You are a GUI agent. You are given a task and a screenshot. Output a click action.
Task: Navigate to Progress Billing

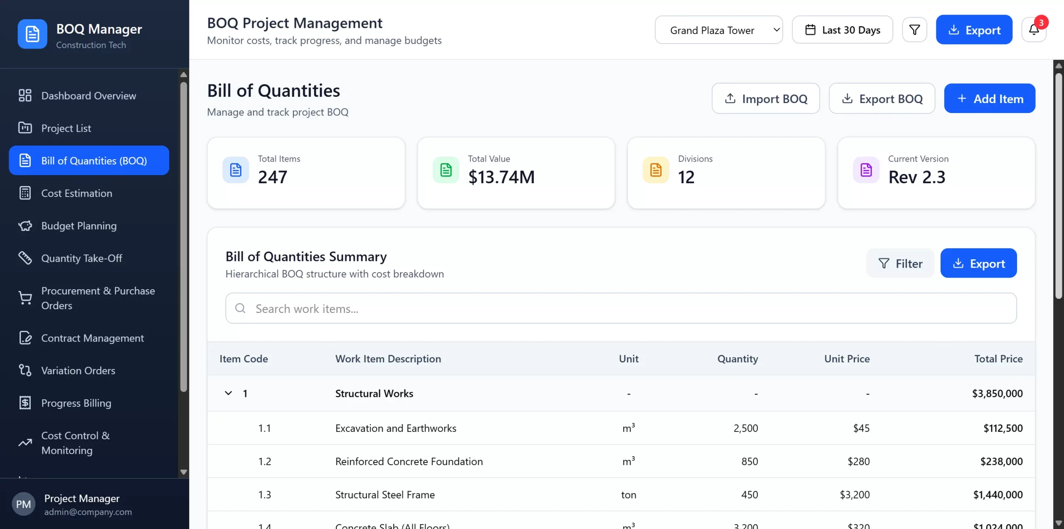76,403
